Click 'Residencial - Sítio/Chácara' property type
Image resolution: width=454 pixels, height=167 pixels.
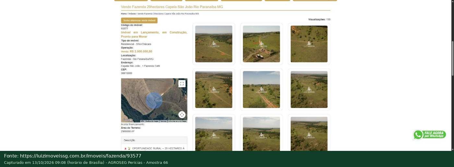(x=136, y=44)
